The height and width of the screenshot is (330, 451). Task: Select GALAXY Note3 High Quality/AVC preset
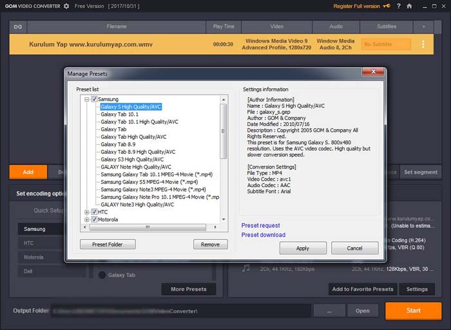[137, 205]
